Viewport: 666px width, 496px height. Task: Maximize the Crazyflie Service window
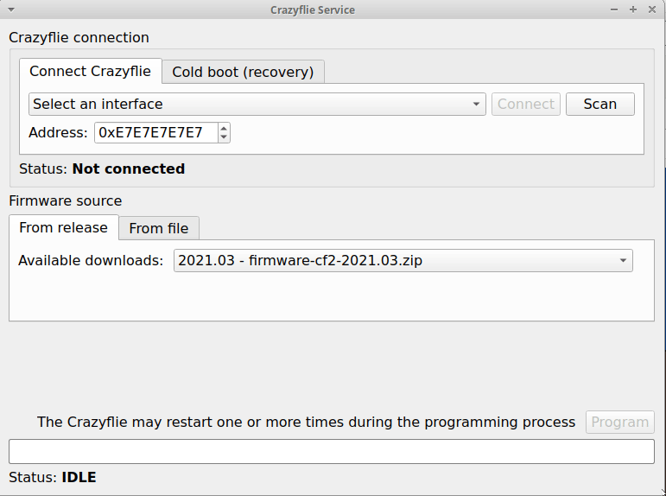(x=633, y=10)
